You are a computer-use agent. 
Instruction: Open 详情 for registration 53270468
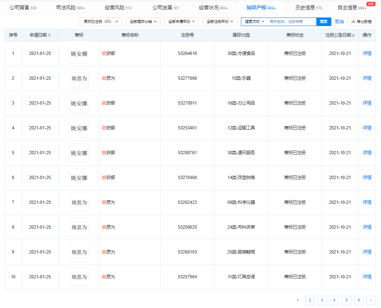click(367, 177)
